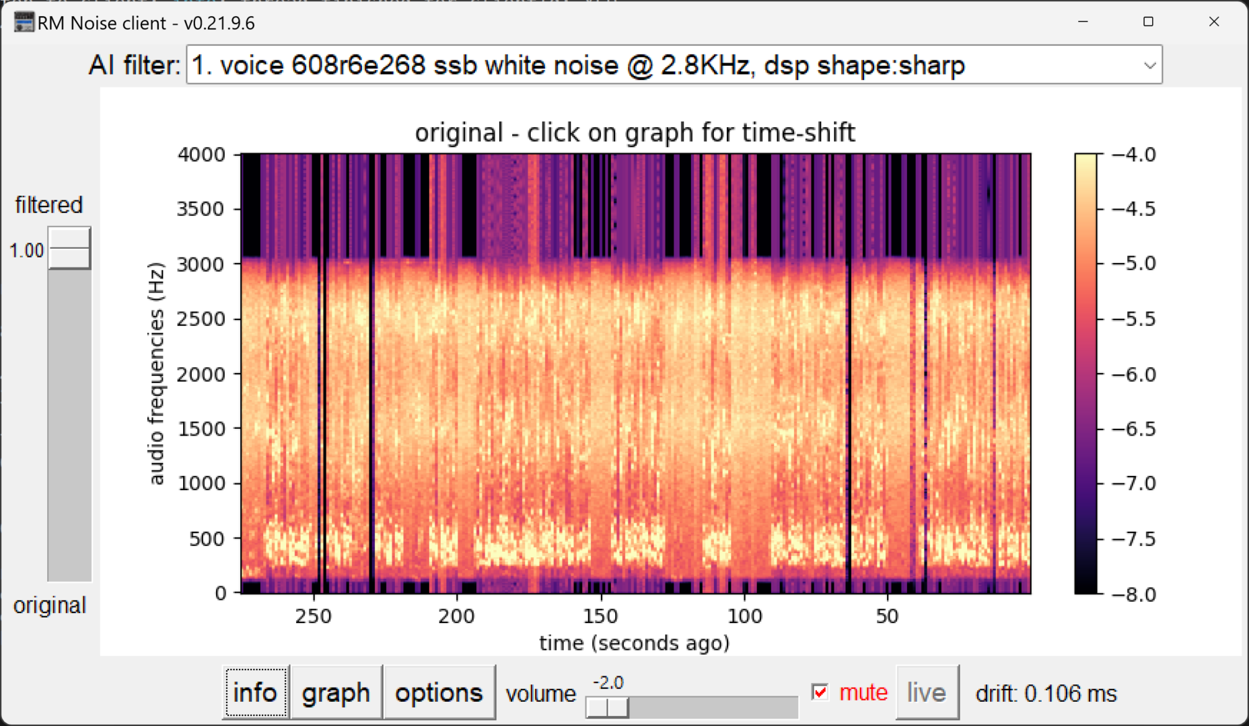Click the filtered/original mix slider handle

68,249
